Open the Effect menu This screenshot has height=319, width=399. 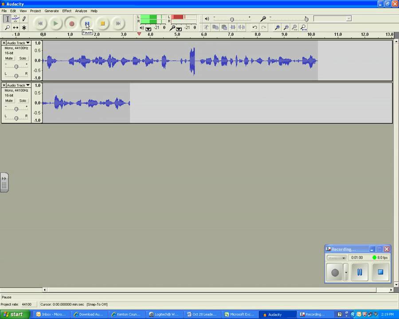(66, 11)
